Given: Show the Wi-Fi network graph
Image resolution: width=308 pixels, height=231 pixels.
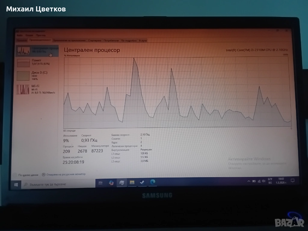Looking at the screenshot, I should [x=36, y=89].
